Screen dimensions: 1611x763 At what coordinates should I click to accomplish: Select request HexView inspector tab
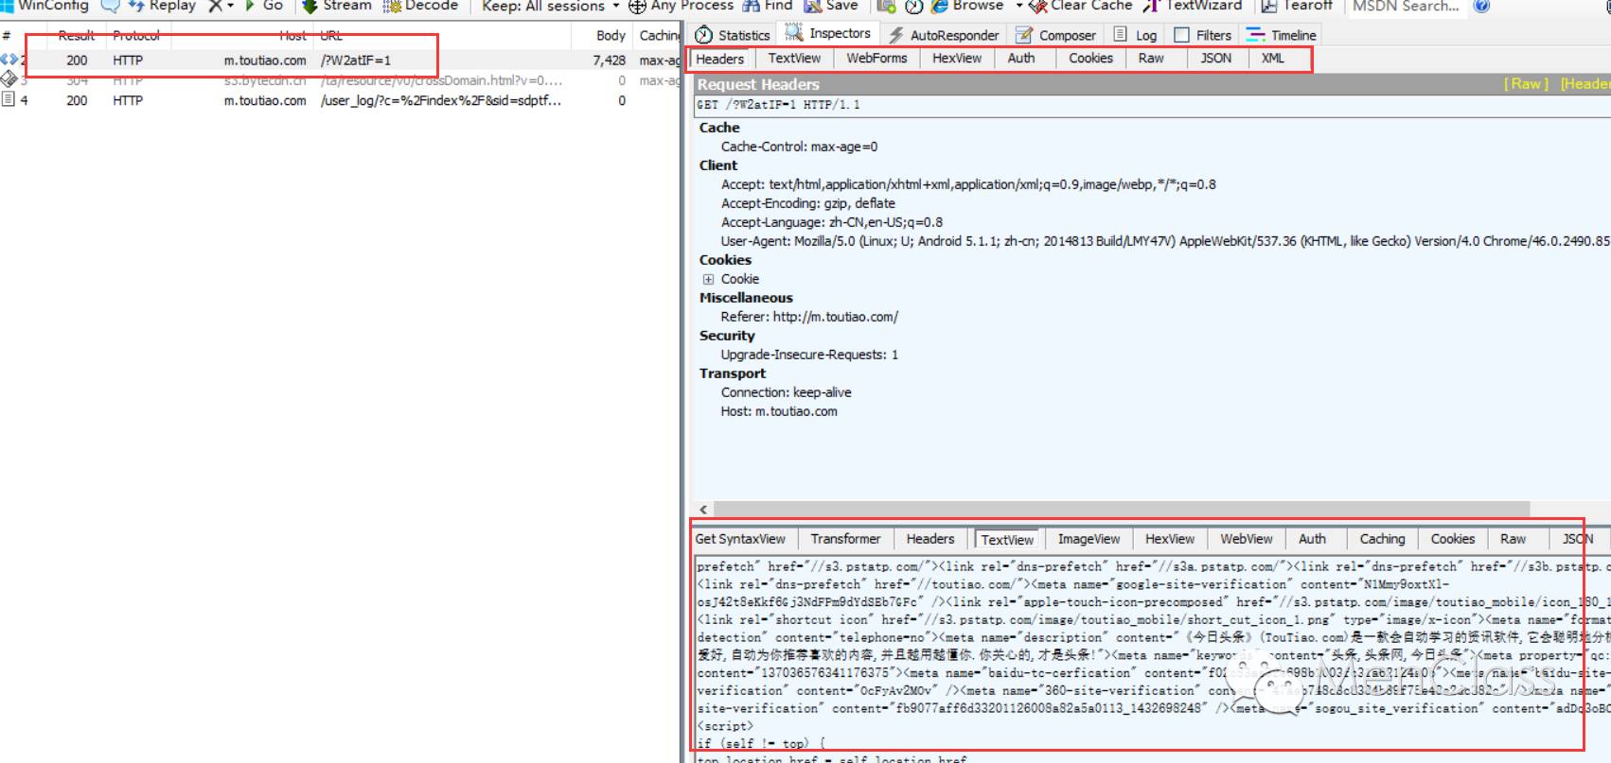click(957, 59)
